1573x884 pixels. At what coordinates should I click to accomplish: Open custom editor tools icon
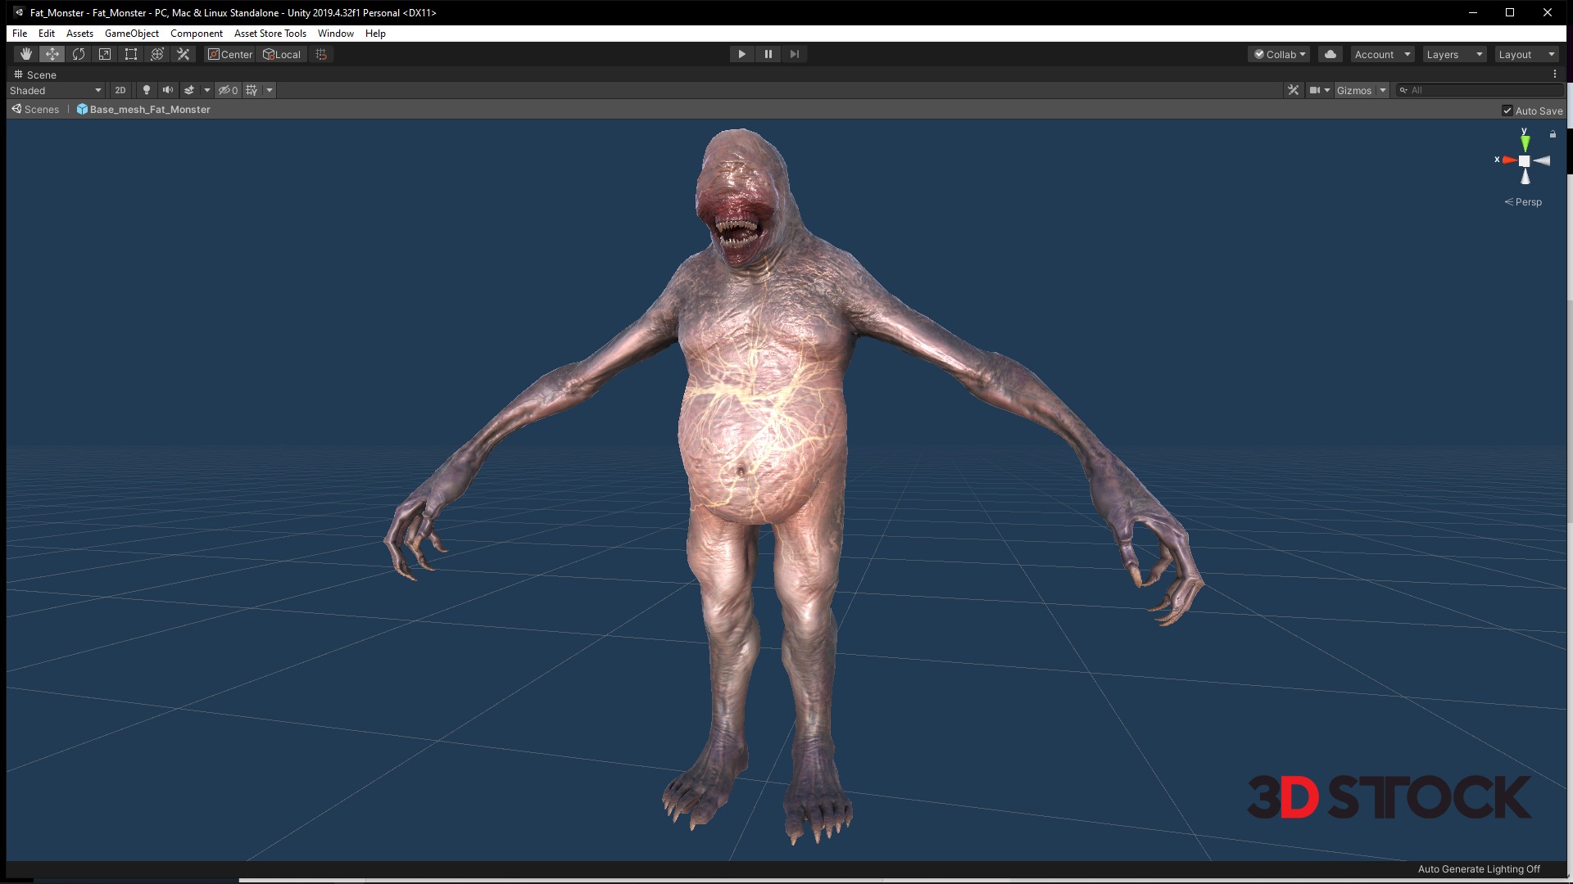[x=184, y=54]
